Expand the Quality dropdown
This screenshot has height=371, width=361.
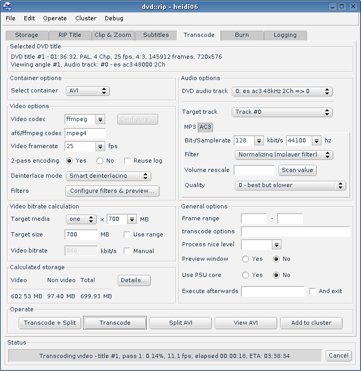click(289, 186)
